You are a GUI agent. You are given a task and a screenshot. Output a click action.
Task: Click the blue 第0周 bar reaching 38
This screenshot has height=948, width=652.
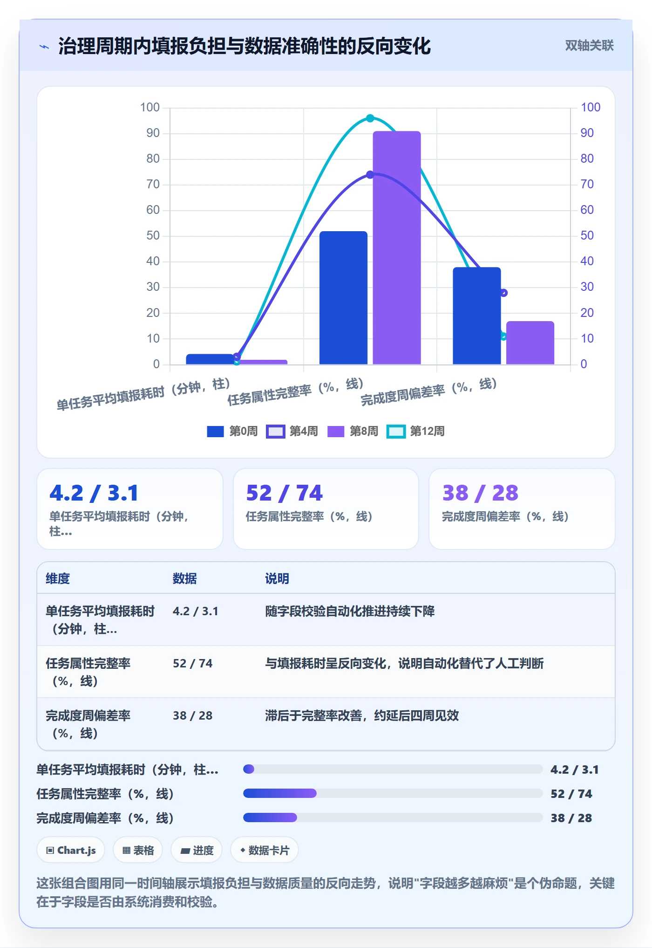pos(477,316)
